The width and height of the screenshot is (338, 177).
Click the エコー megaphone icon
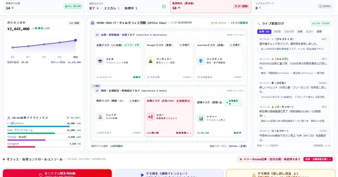click(151, 117)
